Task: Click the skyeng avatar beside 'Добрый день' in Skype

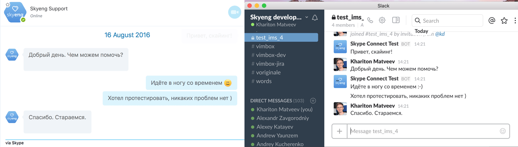Action: [12, 55]
